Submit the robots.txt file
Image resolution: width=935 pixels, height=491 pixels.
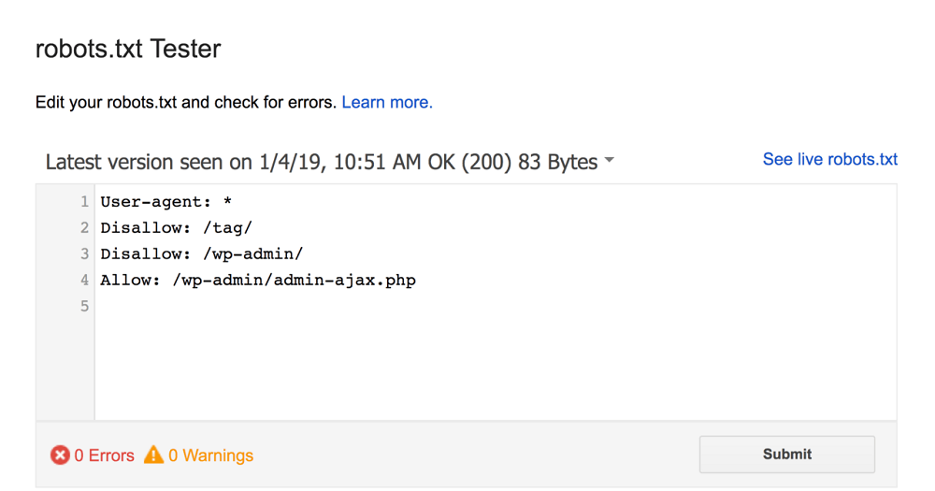coord(787,454)
